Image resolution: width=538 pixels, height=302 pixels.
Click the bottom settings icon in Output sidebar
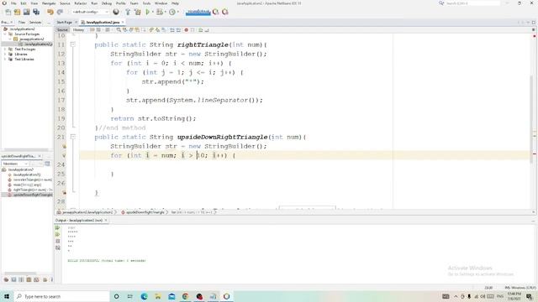[58, 247]
